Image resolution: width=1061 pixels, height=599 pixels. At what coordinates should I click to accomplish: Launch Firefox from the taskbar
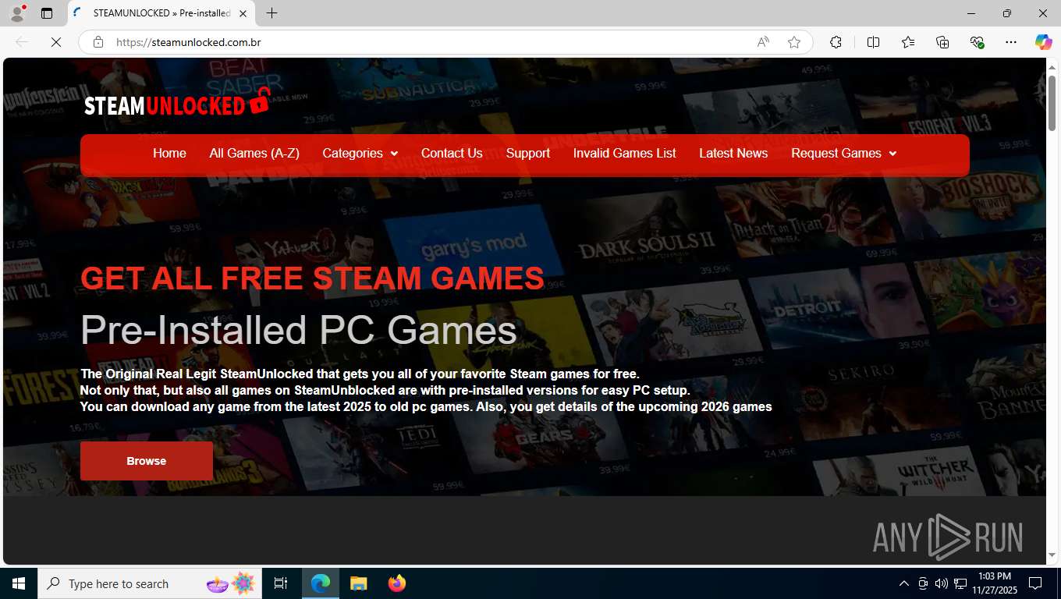click(x=397, y=583)
